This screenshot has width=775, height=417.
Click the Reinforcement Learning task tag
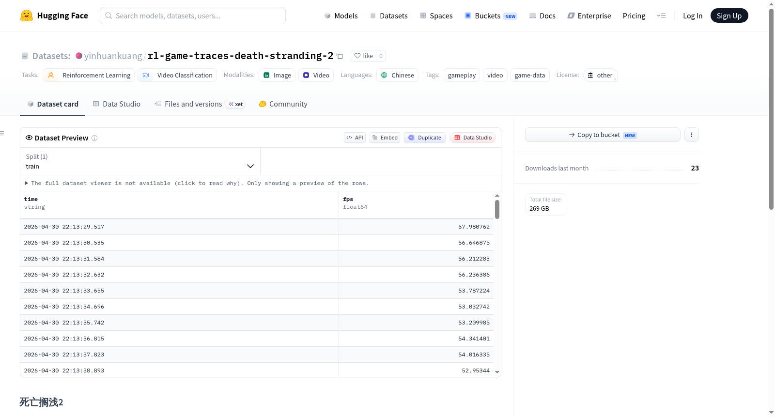(89, 75)
